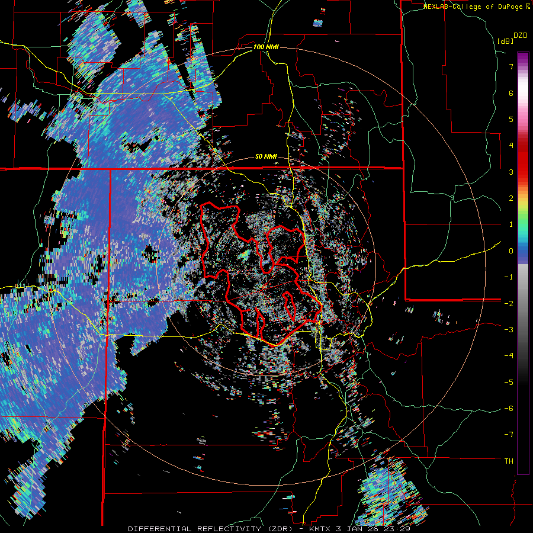The width and height of the screenshot is (533, 533).
Task: Click the "5" value on the color scale
Action: point(511,119)
